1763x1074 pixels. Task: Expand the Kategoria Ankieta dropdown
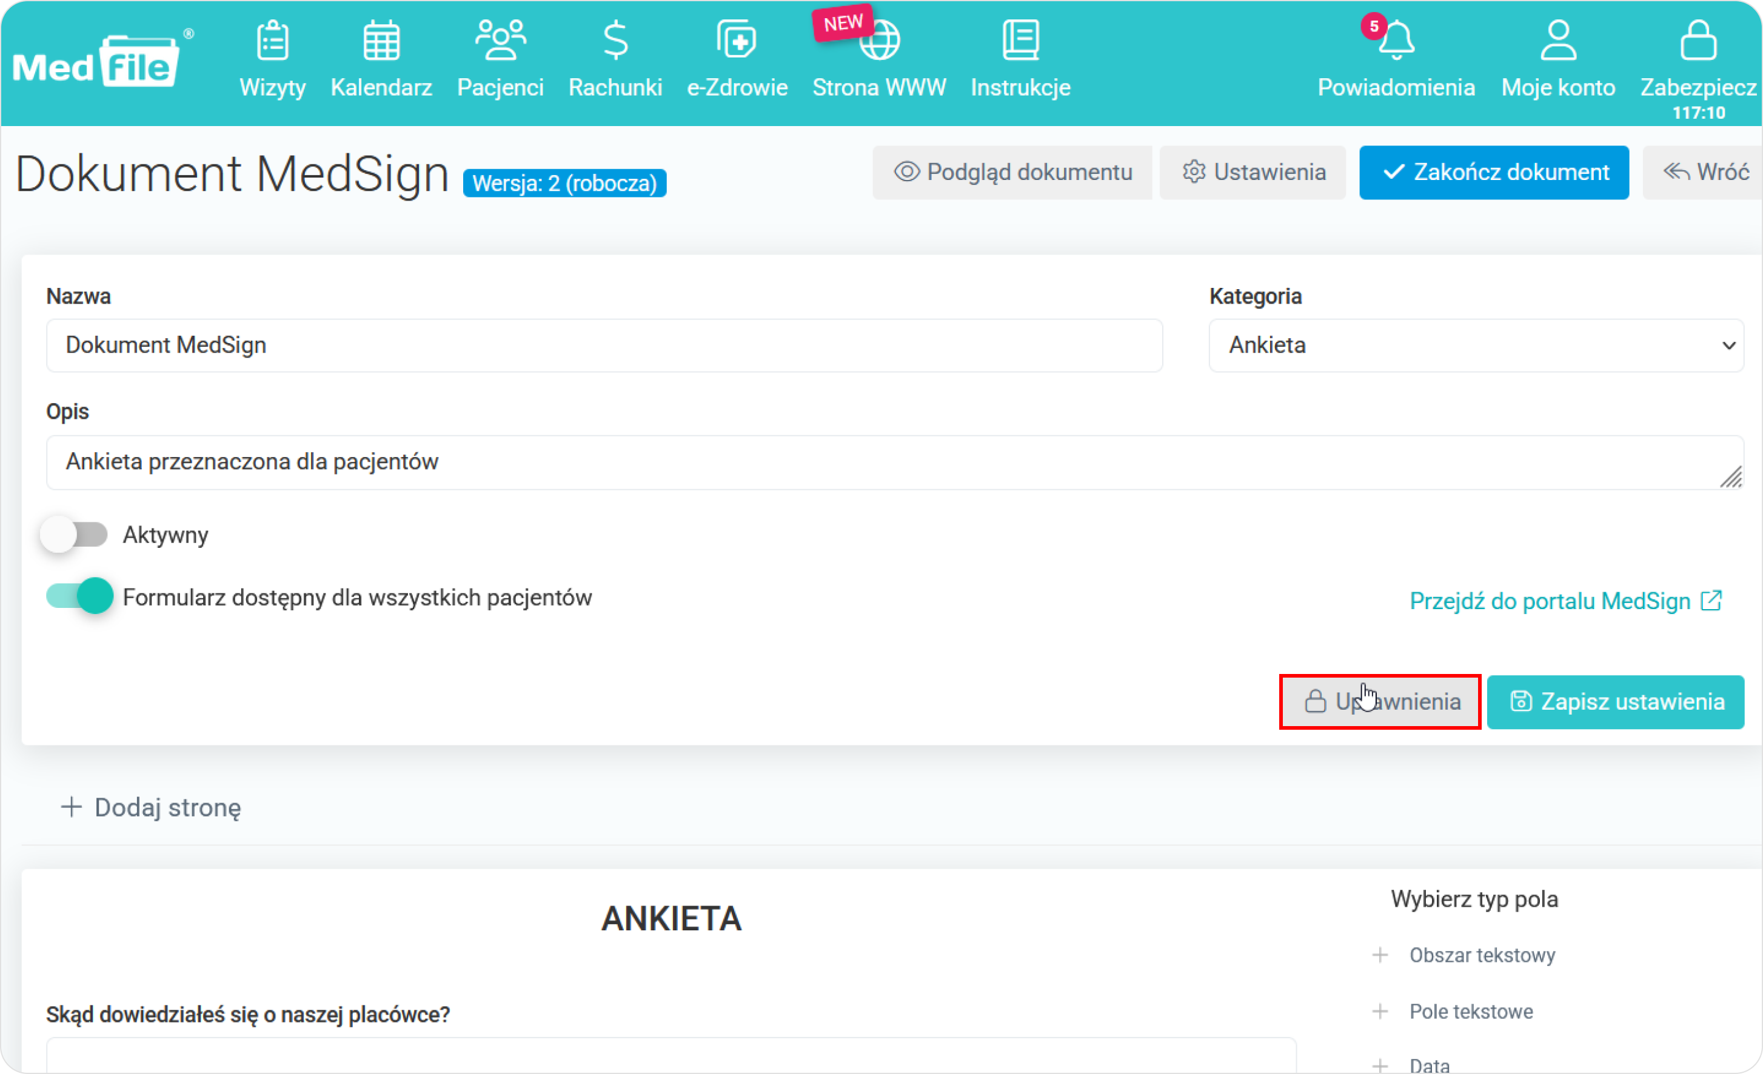pyautogui.click(x=1476, y=345)
